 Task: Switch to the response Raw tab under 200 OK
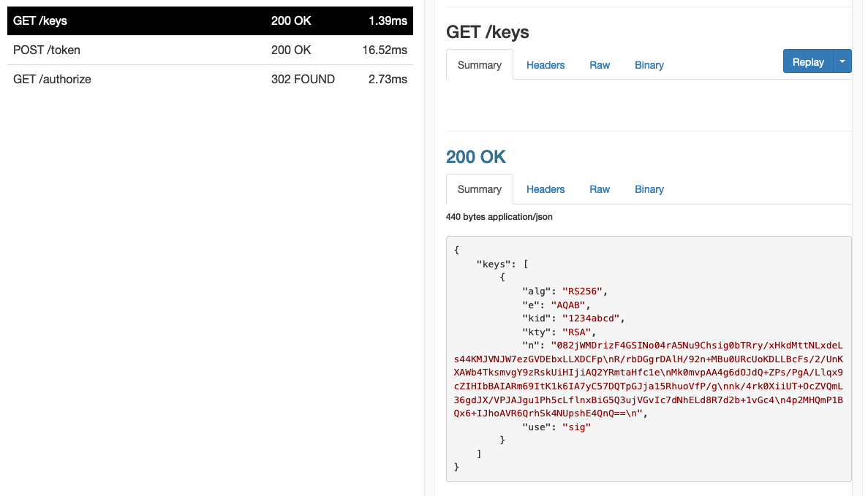[600, 190]
